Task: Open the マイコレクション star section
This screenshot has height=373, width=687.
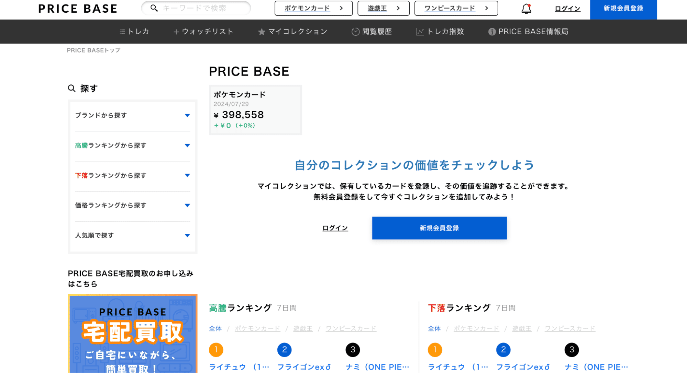Action: click(x=292, y=32)
